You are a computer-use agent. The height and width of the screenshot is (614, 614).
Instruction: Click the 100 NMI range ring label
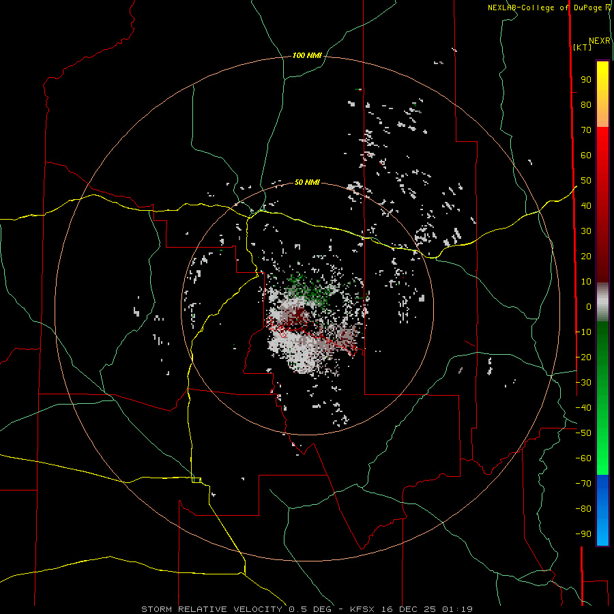(307, 56)
